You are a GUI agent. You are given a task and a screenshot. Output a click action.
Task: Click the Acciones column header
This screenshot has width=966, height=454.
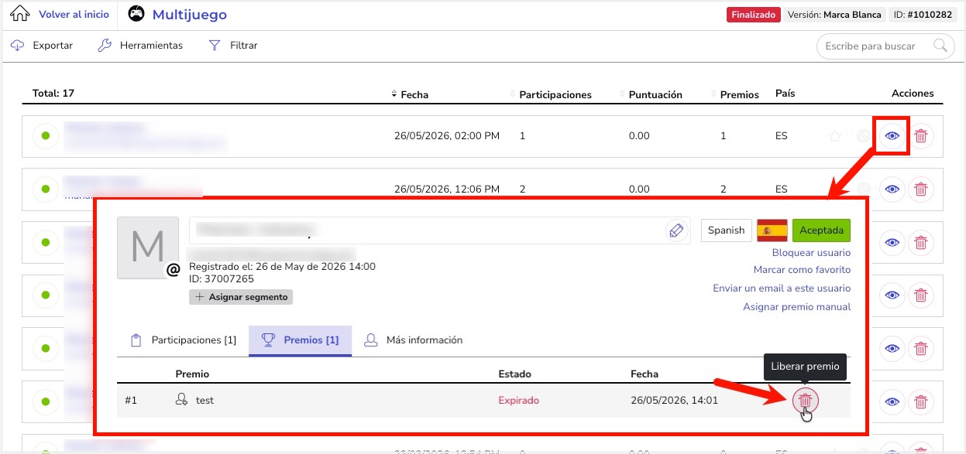click(x=913, y=94)
